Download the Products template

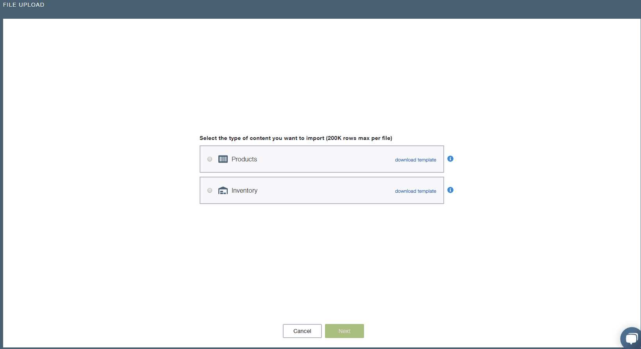tap(415, 160)
